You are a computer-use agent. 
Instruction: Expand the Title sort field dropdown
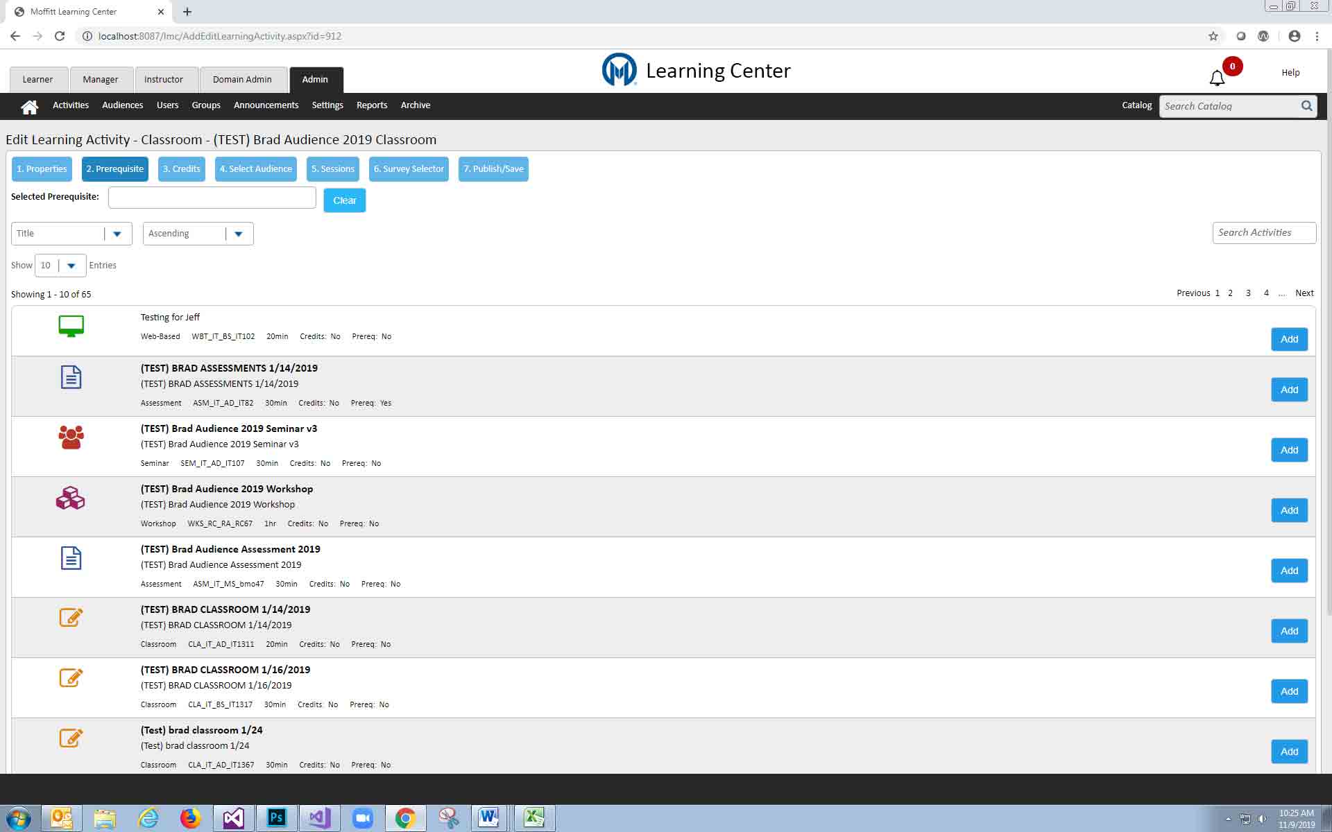point(117,234)
